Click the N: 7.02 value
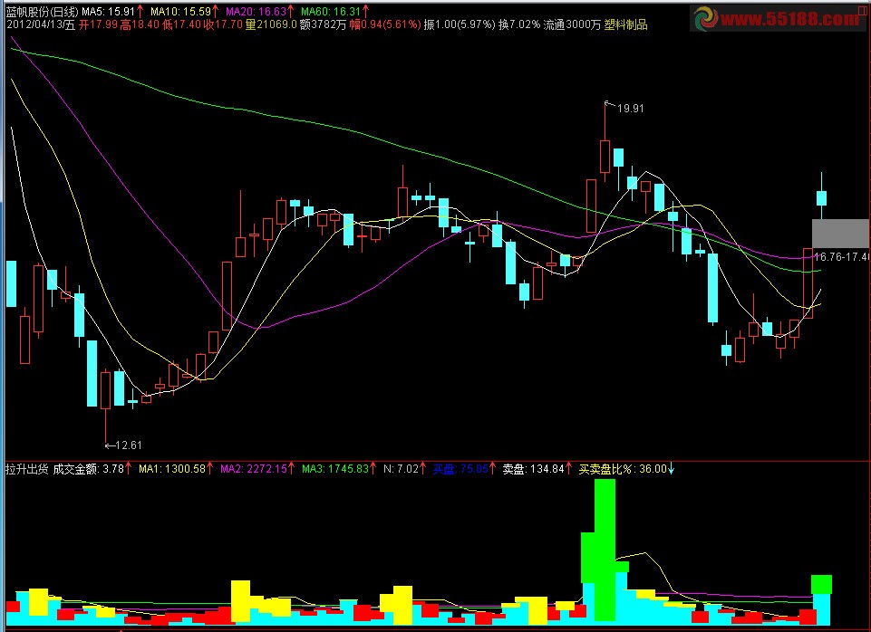Image resolution: width=871 pixels, height=632 pixels. tap(402, 469)
